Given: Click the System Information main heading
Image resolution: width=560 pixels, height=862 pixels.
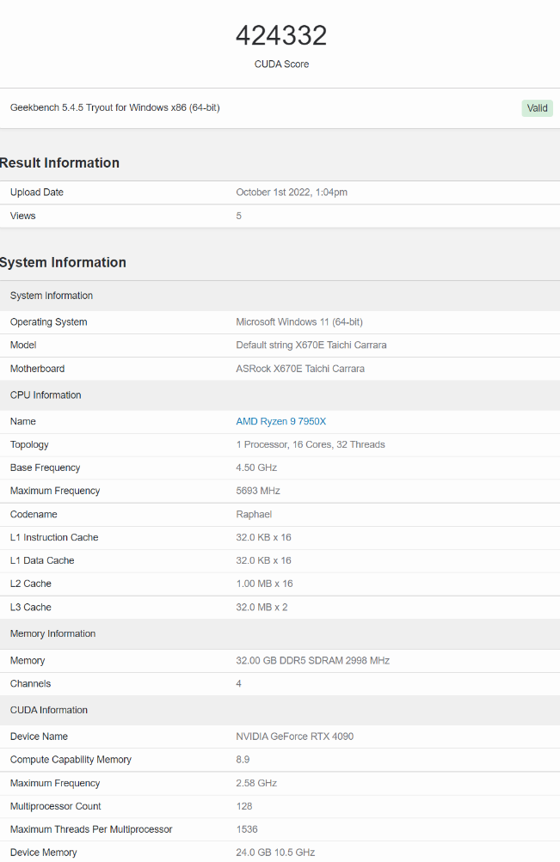Looking at the screenshot, I should point(63,262).
